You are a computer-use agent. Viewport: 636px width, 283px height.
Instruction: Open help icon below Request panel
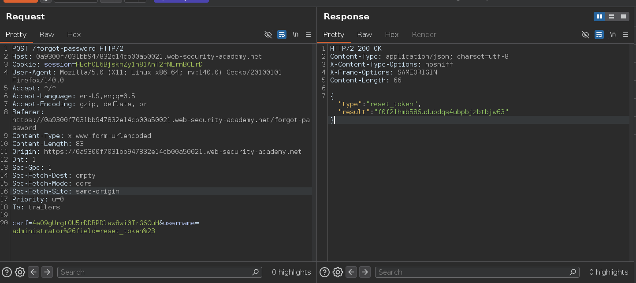click(x=7, y=272)
